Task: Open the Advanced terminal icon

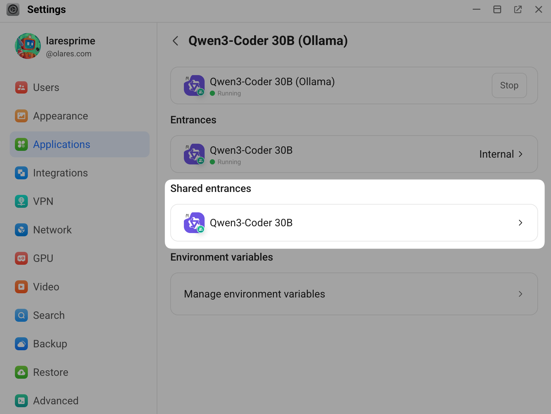Action: (21, 401)
